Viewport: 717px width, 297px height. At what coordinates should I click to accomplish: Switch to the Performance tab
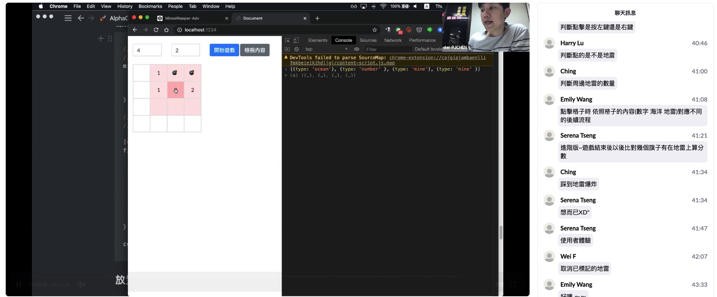coord(422,40)
